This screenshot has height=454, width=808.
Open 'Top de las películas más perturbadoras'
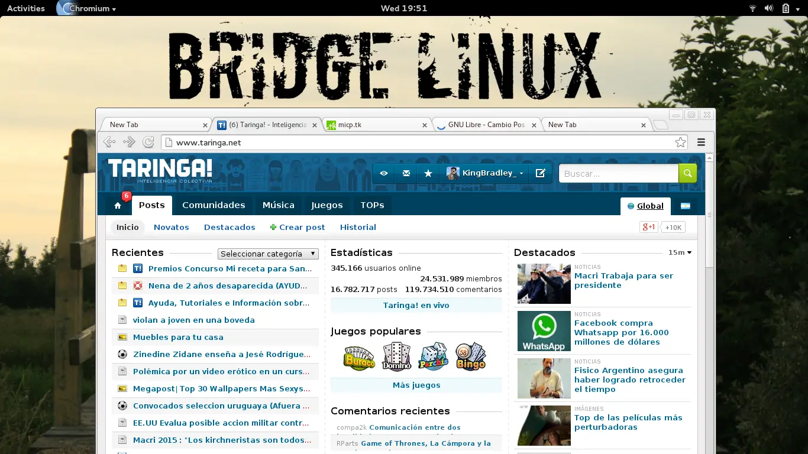coord(628,422)
